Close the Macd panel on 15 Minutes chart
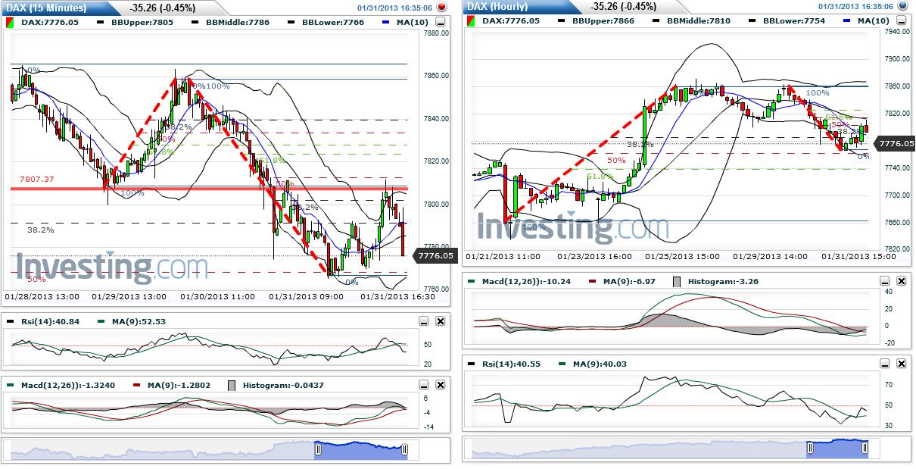916x469 pixels. point(441,386)
